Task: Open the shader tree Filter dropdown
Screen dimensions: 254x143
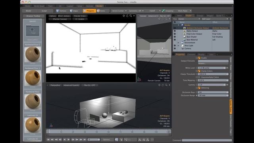Action: 189,19
